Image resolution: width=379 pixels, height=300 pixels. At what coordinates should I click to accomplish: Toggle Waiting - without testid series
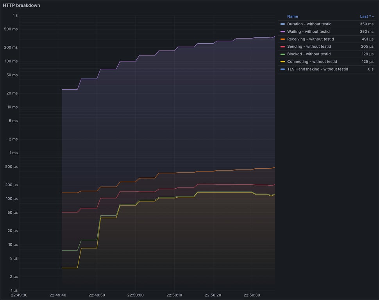308,31
